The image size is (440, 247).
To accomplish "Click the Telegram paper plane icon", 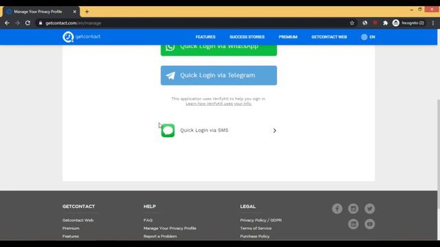I will [170, 75].
